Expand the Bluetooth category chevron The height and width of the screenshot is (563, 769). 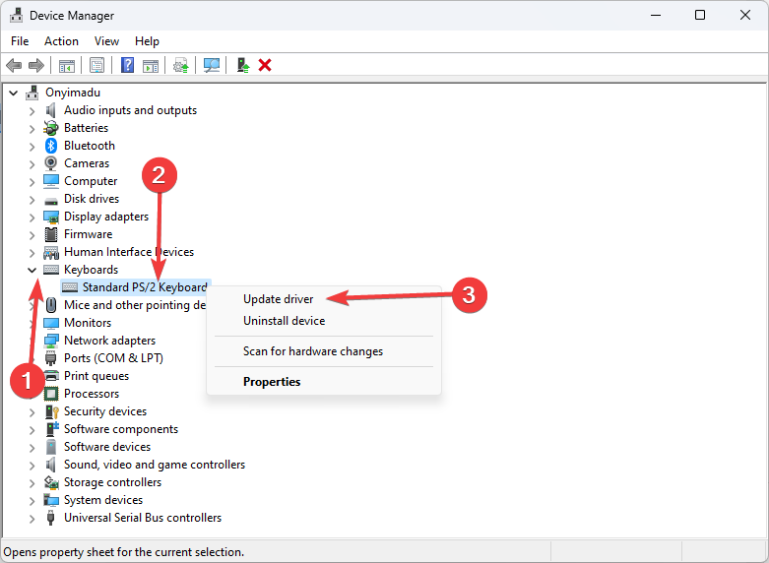tap(32, 147)
